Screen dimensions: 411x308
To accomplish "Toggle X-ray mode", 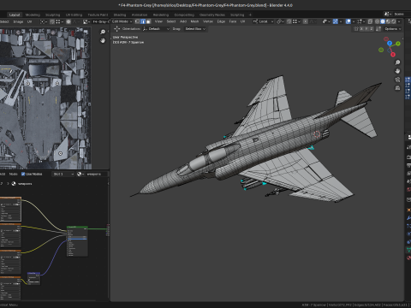I will point(370,21).
